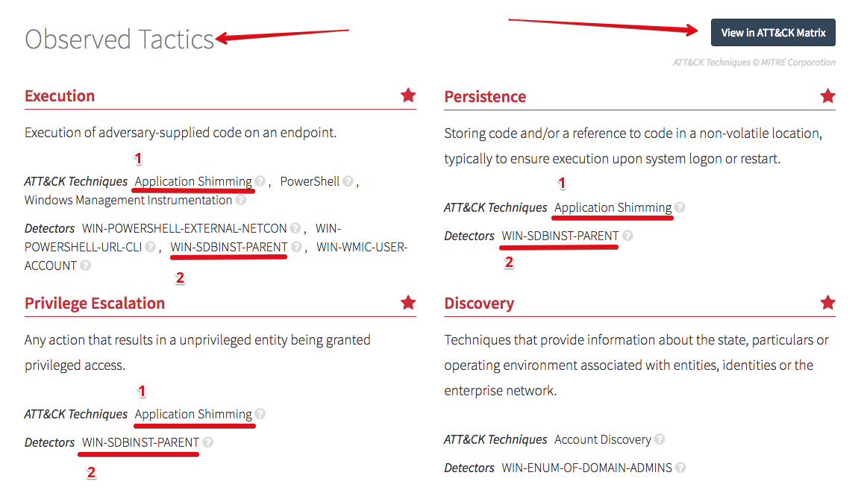Screen dimensions: 867x493
Task: Open the PowerShell technique link
Action: pos(310,181)
